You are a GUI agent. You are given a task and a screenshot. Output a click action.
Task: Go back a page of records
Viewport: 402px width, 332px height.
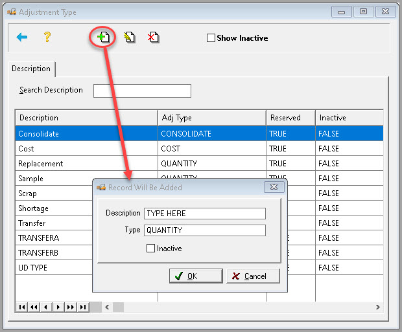34,307
